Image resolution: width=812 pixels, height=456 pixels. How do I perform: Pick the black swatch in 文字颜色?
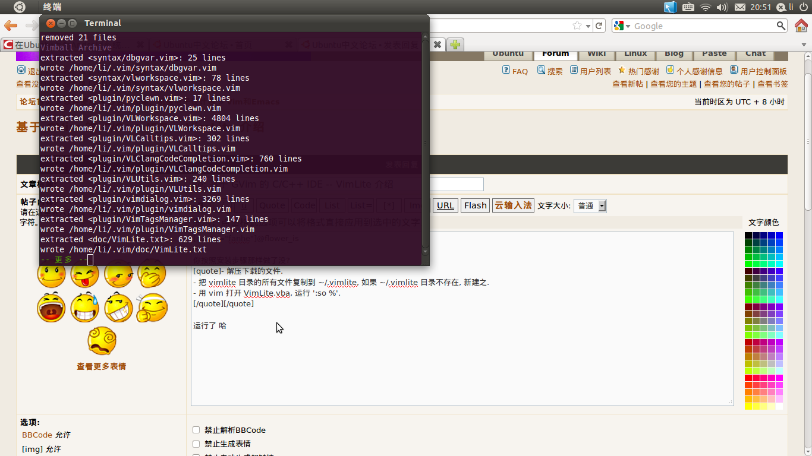(748, 236)
